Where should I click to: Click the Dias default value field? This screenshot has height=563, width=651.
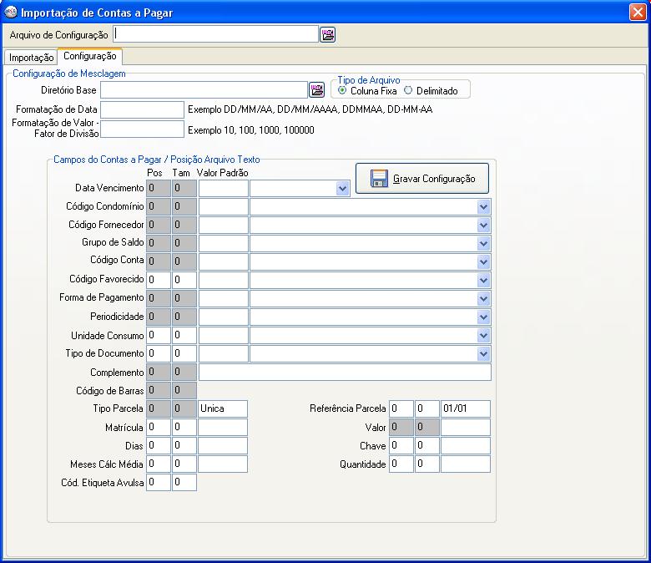tap(223, 445)
